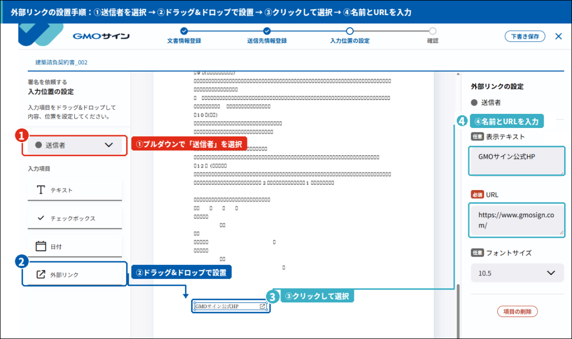Click the 外部リンクの設定 heading
Screen dimensions: 572x339
(x=497, y=86)
